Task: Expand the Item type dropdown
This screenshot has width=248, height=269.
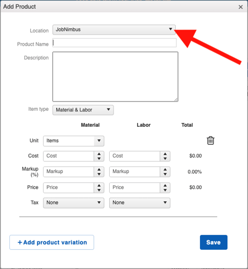Action: point(83,110)
